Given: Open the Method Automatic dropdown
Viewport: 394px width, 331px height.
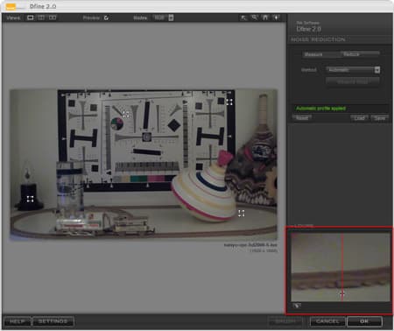Looking at the screenshot, I should (x=353, y=70).
